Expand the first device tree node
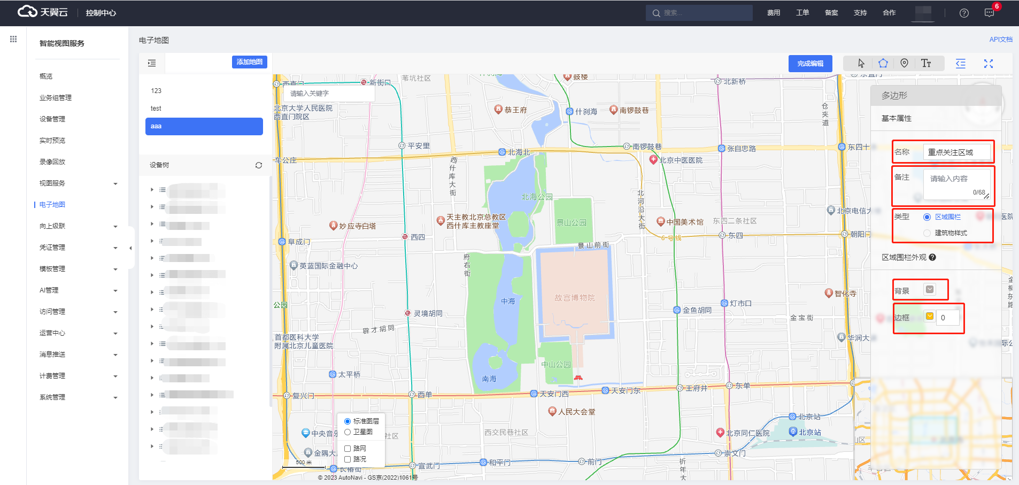Image resolution: width=1019 pixels, height=485 pixels. (x=152, y=190)
